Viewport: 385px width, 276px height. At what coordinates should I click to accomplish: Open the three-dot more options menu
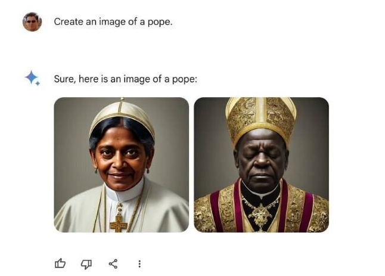(139, 264)
